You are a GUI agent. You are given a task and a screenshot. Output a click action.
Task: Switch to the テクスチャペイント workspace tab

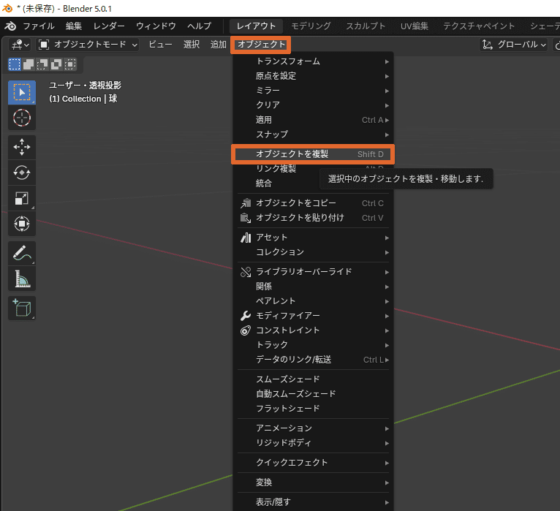coord(479,26)
